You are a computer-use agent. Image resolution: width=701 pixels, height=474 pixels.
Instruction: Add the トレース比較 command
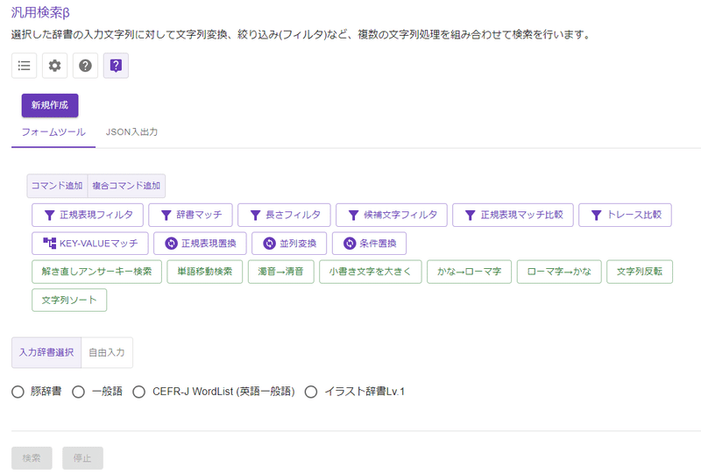pos(625,215)
